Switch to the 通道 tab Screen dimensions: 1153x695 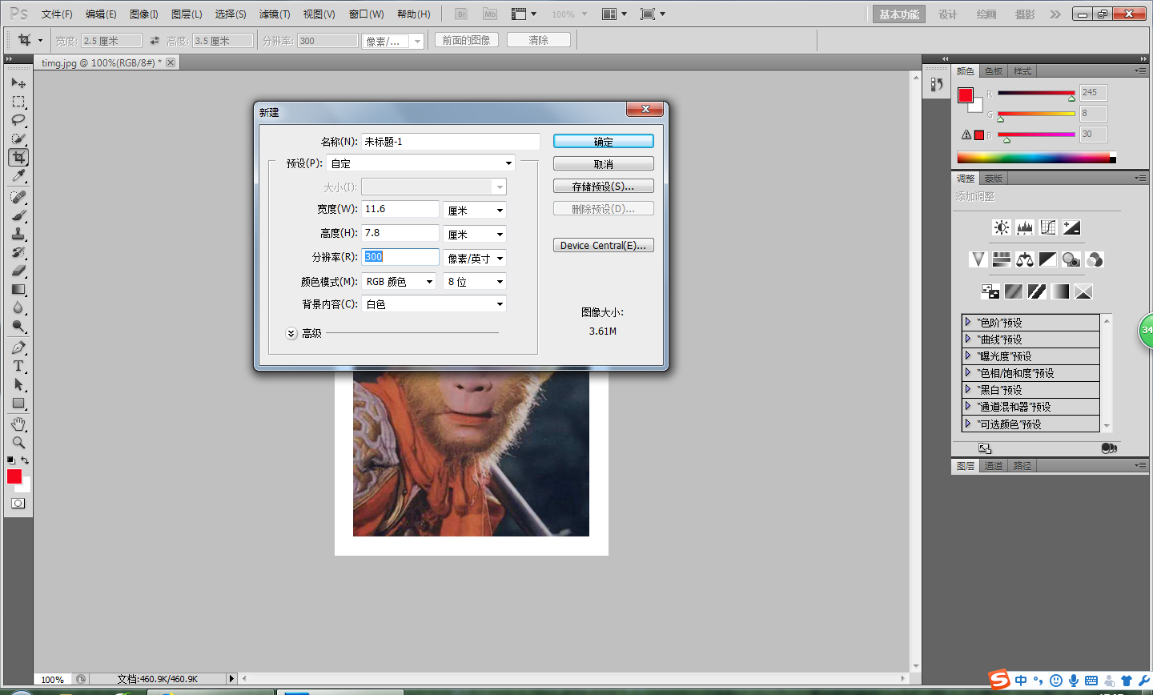[x=994, y=465]
